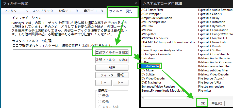Viewport: 233px width, 108px height.
Task: Select File stream renderer entry
Action: pos(211,87)
